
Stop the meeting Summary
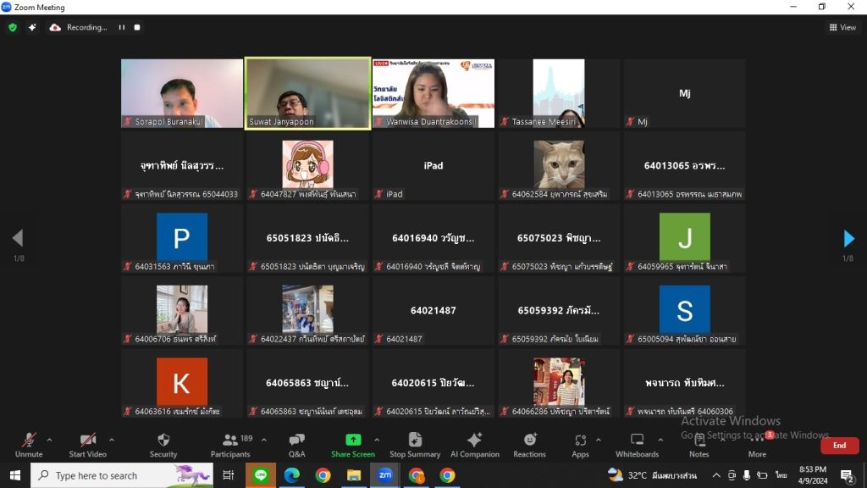coord(415,446)
